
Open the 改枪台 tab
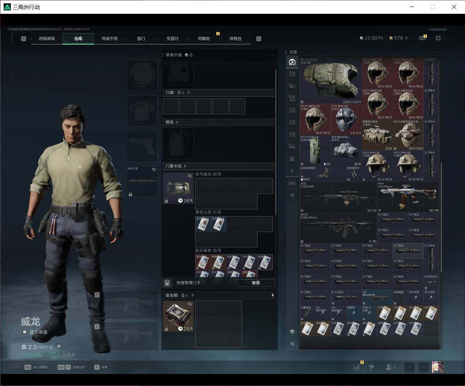235,38
